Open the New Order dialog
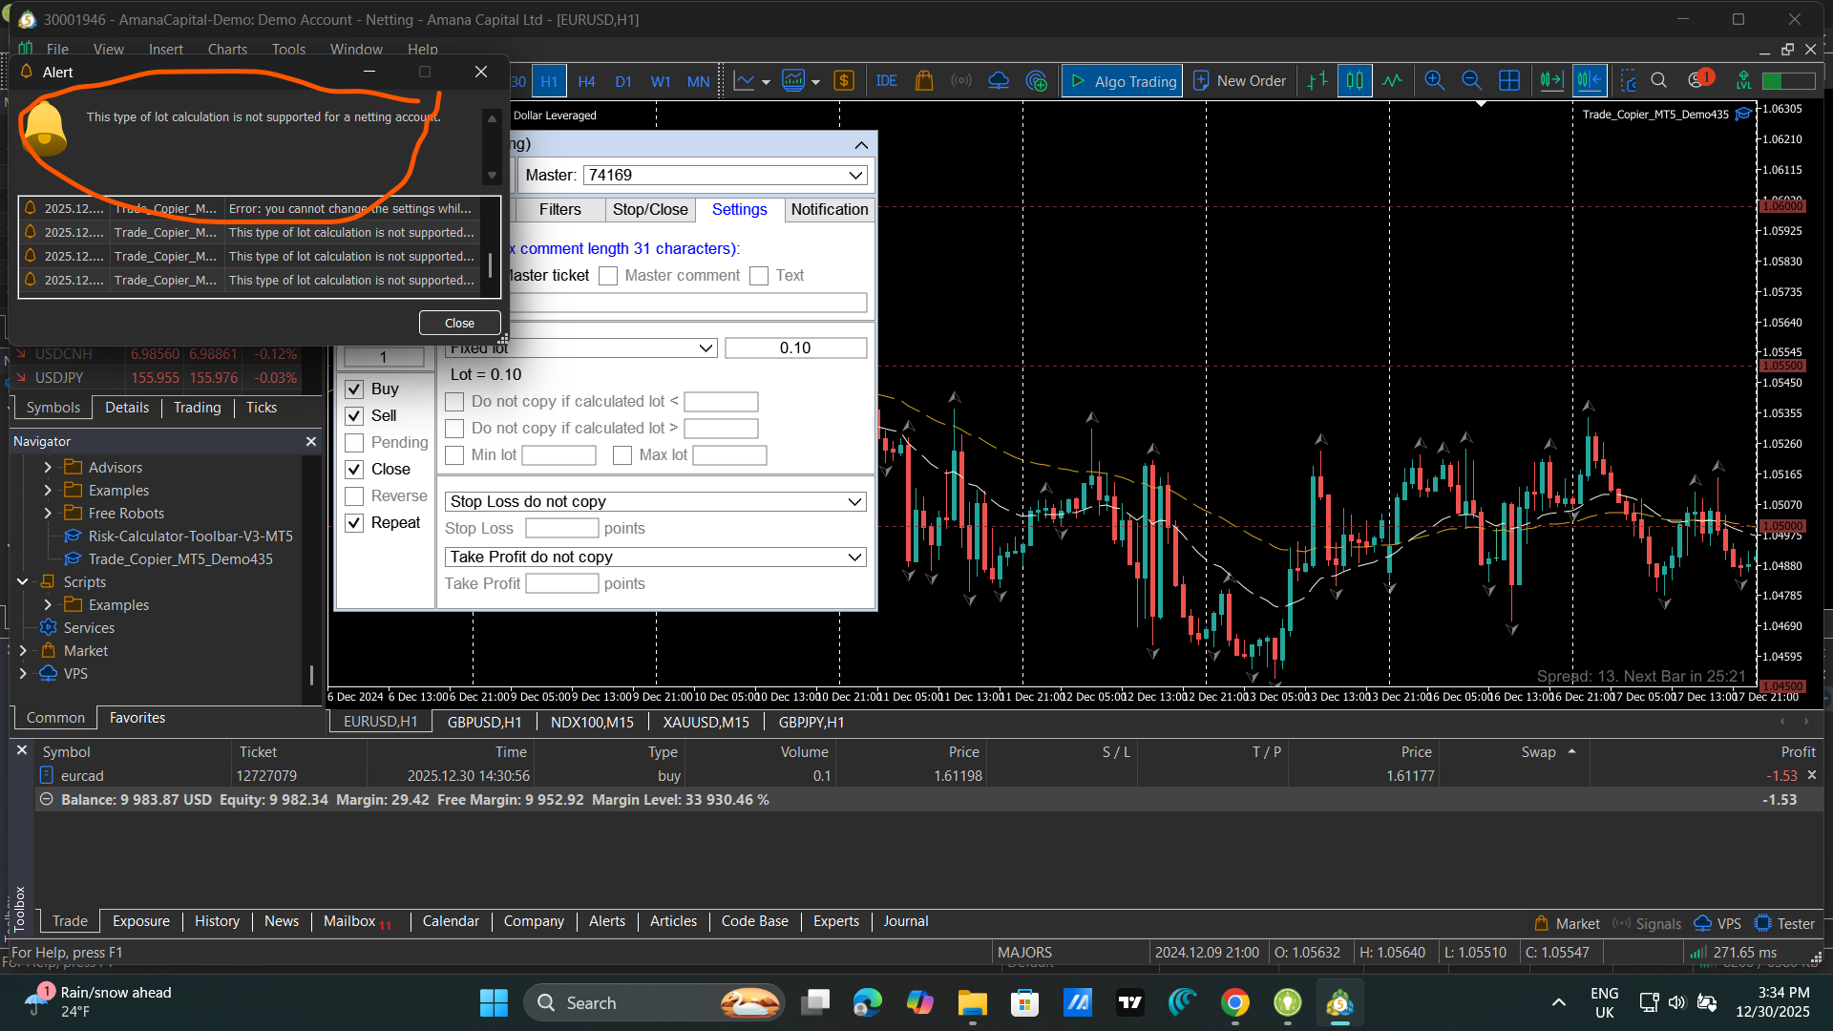The width and height of the screenshot is (1833, 1031). click(1239, 81)
